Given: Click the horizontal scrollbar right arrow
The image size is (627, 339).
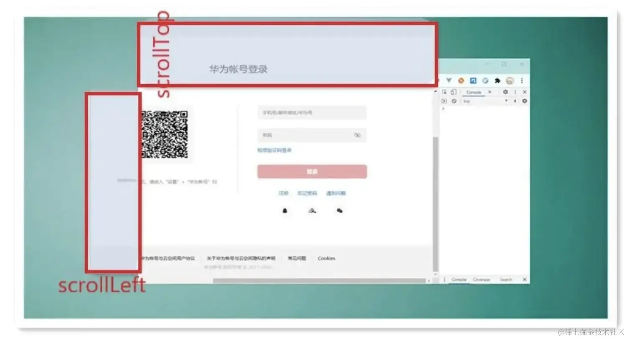Looking at the screenshot, I should coord(429,281).
